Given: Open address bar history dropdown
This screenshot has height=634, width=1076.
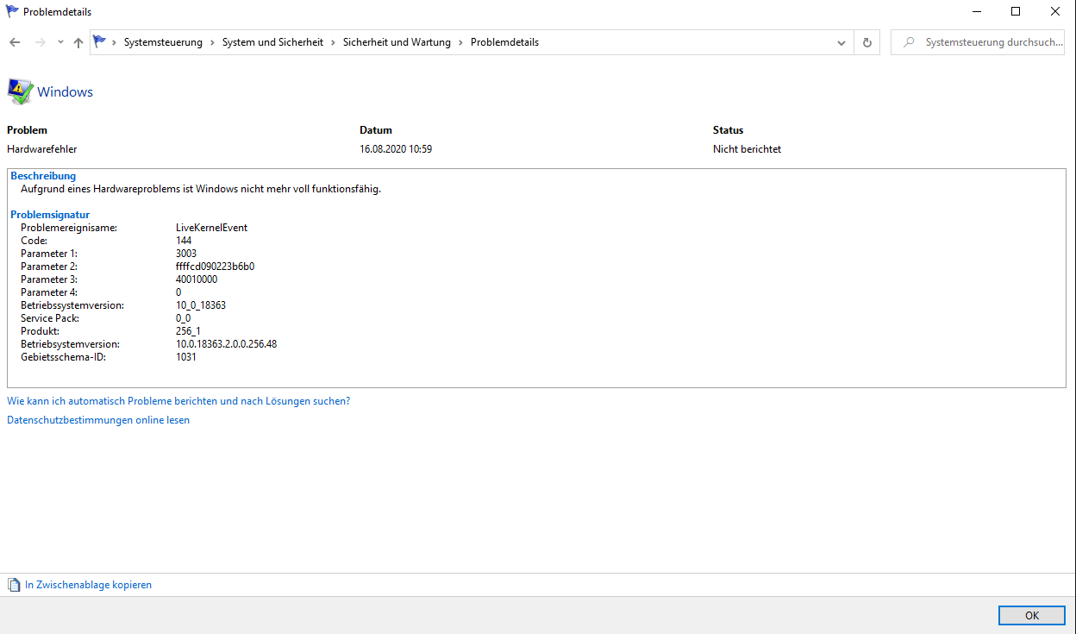Looking at the screenshot, I should click(x=842, y=42).
